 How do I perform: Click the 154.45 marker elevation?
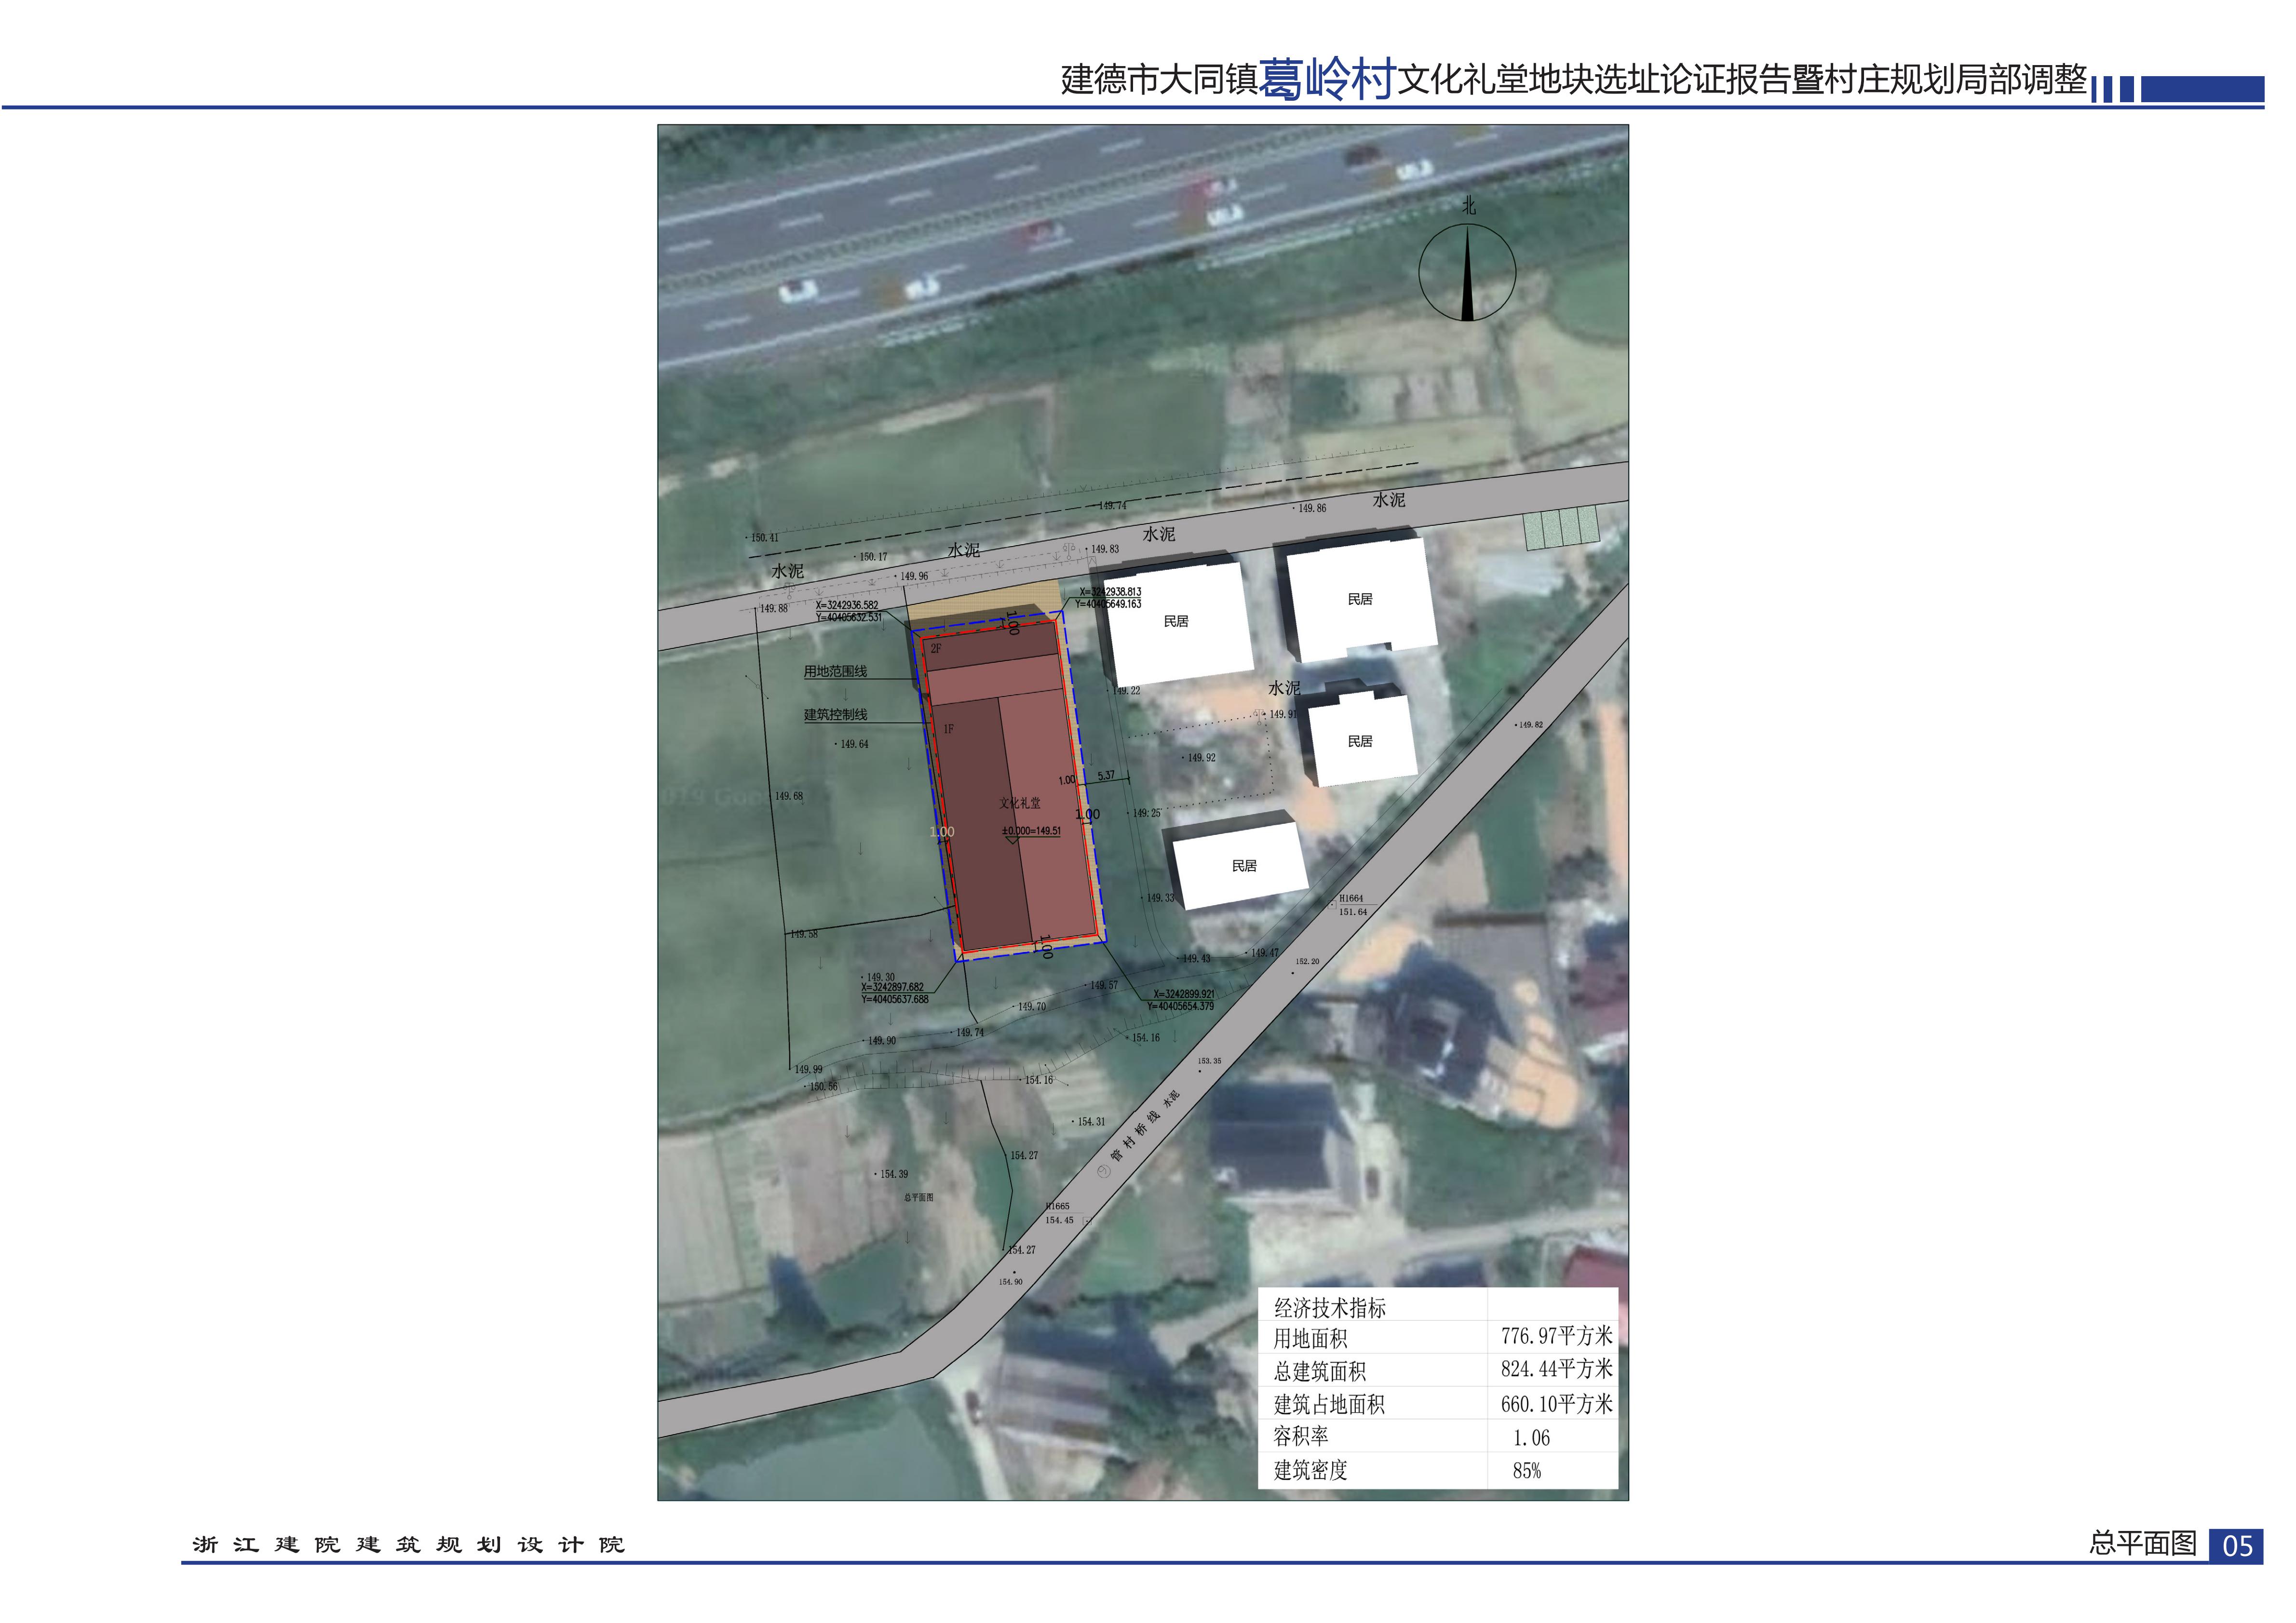tap(1059, 1220)
